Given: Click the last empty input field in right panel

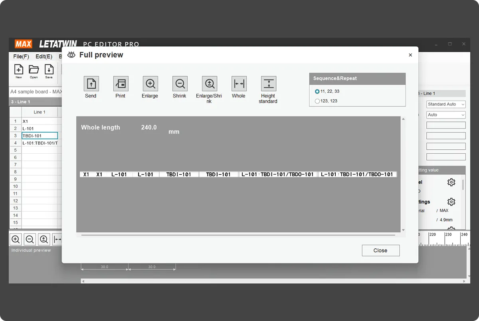Looking at the screenshot, I should 446,157.
